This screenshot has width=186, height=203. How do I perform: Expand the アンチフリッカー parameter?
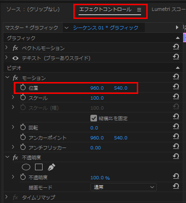[13, 147]
